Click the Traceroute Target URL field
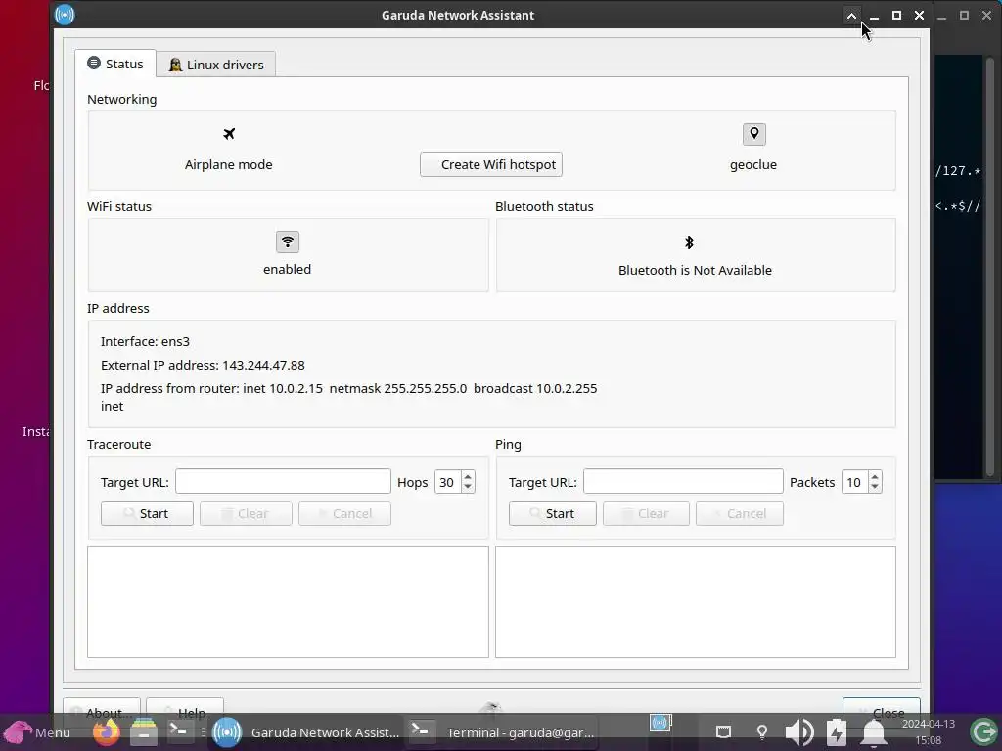The width and height of the screenshot is (1002, 751). (x=283, y=481)
